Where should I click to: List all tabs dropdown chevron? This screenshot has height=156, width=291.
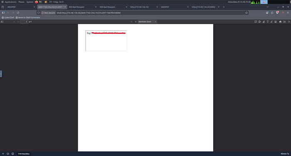tap(267, 7)
